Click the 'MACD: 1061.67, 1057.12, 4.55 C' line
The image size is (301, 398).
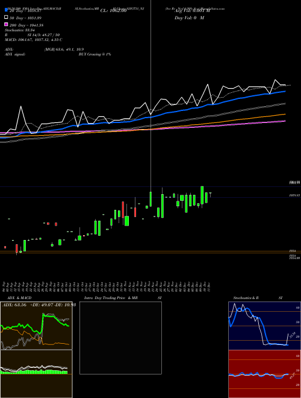pyautogui.click(x=34, y=40)
